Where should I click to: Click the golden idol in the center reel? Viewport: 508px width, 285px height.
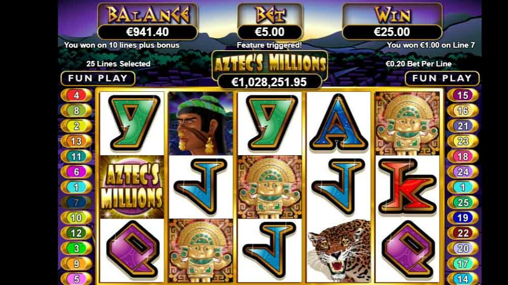(270, 187)
